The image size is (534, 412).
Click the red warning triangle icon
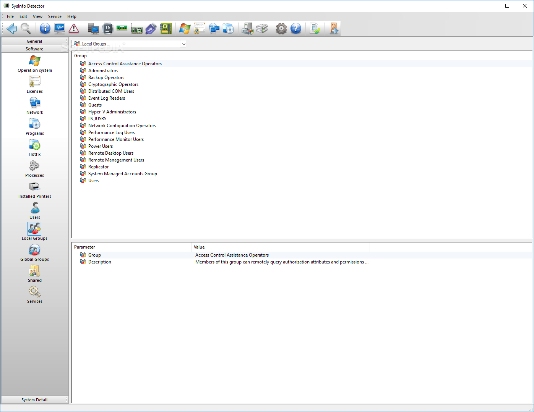tap(74, 29)
